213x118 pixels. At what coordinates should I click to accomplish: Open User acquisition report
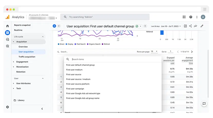26,52
